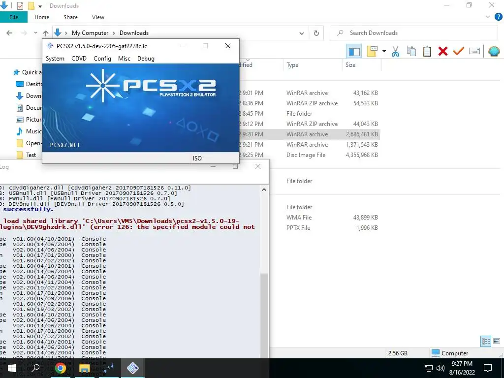Click the log window vertical scrollbar thumb
This screenshot has width=504, height=378.
pyautogui.click(x=264, y=315)
